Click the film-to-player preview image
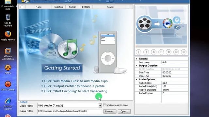Image resolution: width=209 pixels, height=117 pixels. [161, 25]
